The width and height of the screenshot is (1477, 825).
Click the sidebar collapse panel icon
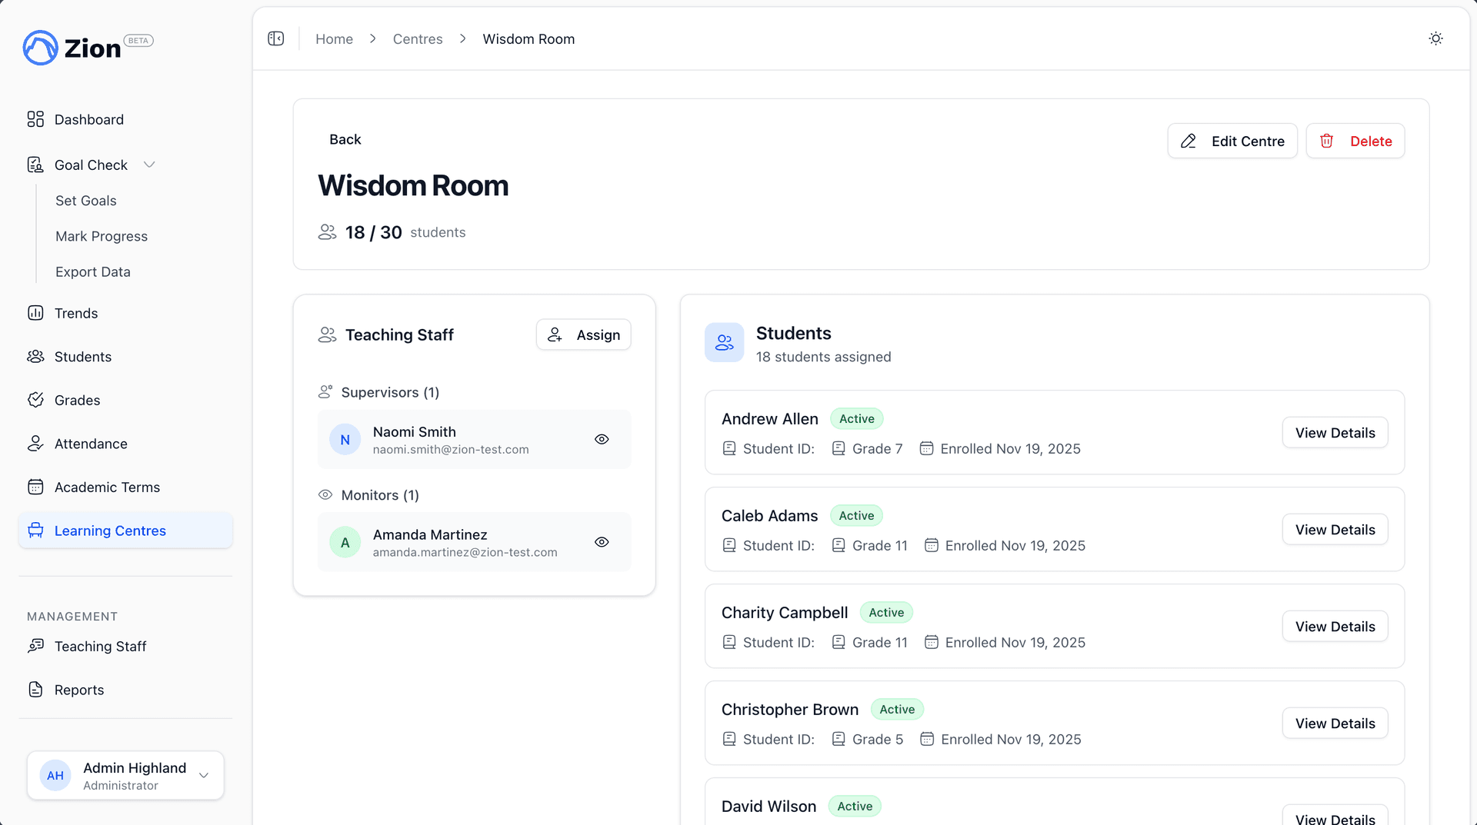tap(275, 38)
